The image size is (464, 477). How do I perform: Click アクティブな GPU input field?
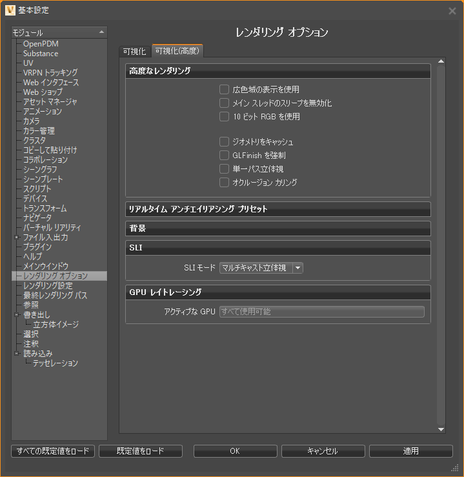pos(321,312)
